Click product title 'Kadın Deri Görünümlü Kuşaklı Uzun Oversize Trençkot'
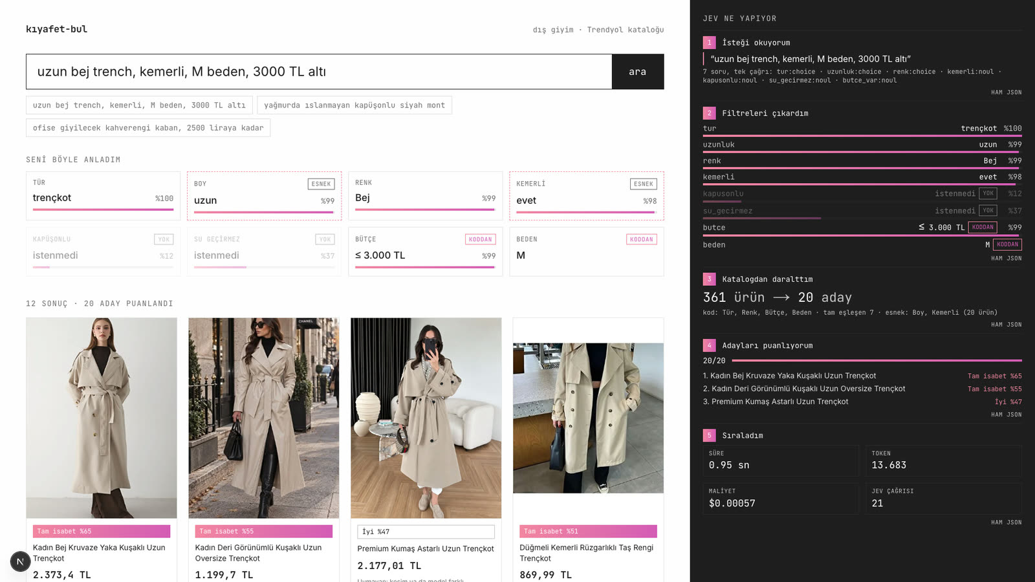The image size is (1035, 582). pos(258,553)
